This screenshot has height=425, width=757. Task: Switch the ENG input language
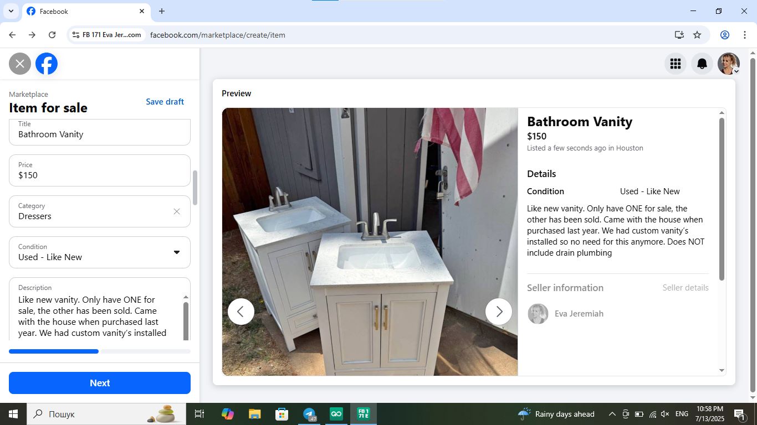click(682, 414)
